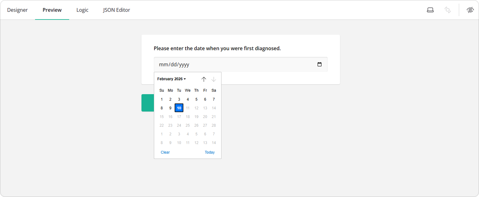
Task: Click the Preview tab label
Action: click(x=52, y=10)
